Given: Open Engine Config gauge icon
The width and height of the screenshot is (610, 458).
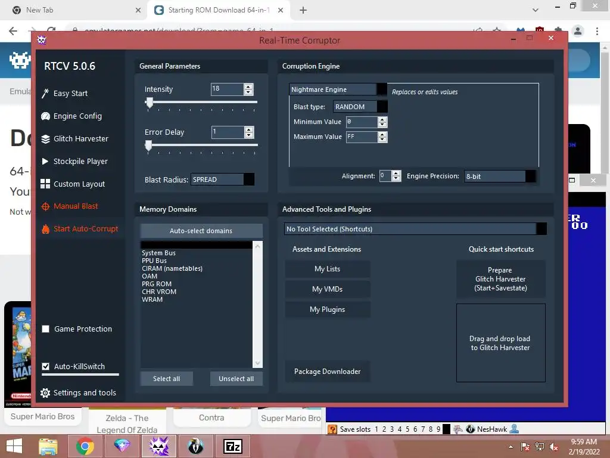Looking at the screenshot, I should tap(45, 116).
